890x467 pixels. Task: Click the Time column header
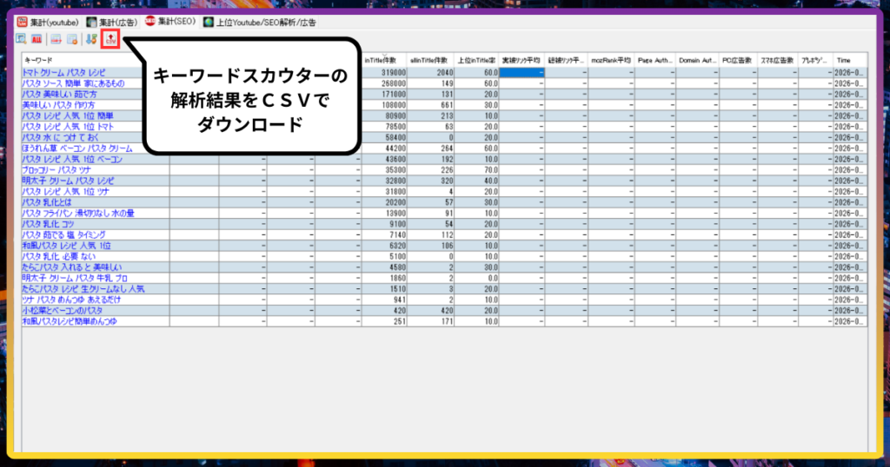click(x=847, y=60)
